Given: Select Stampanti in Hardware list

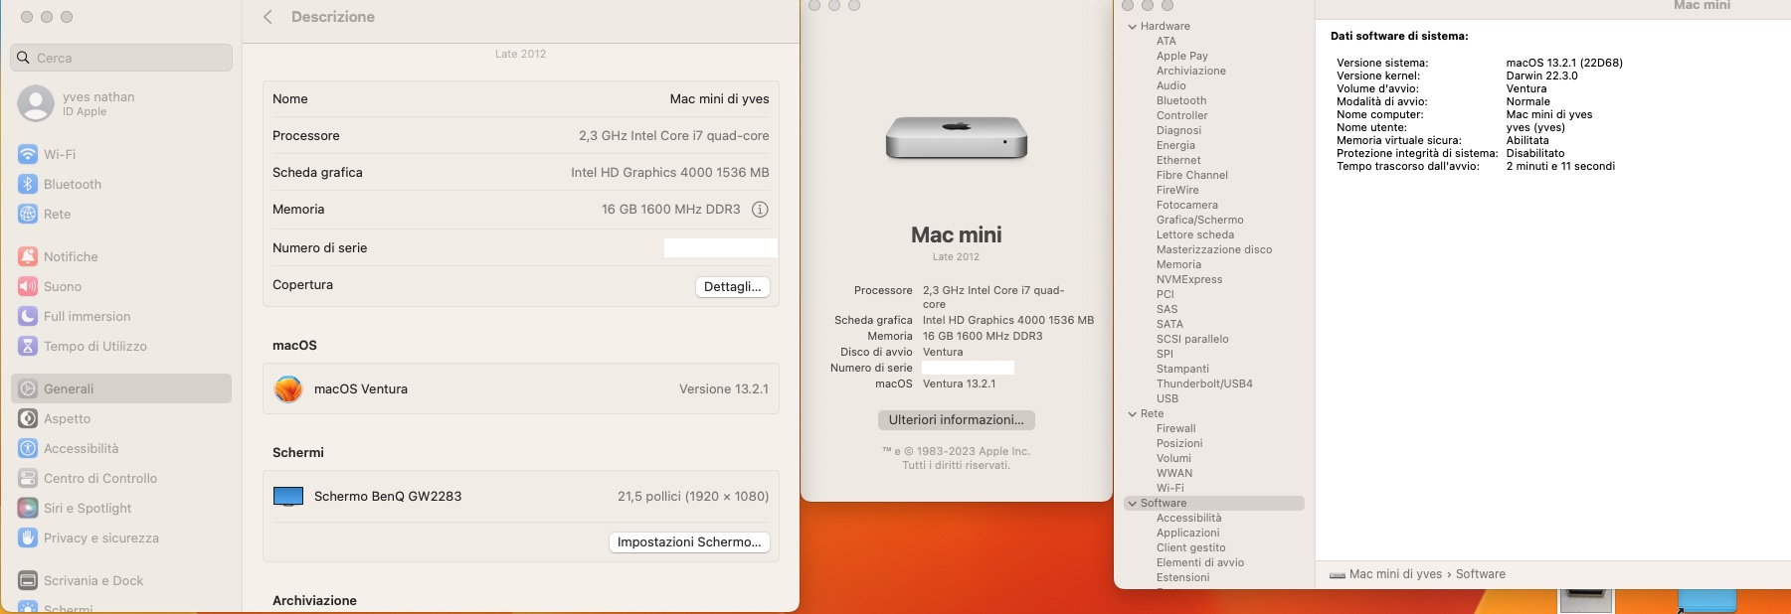Looking at the screenshot, I should click(x=1183, y=369).
